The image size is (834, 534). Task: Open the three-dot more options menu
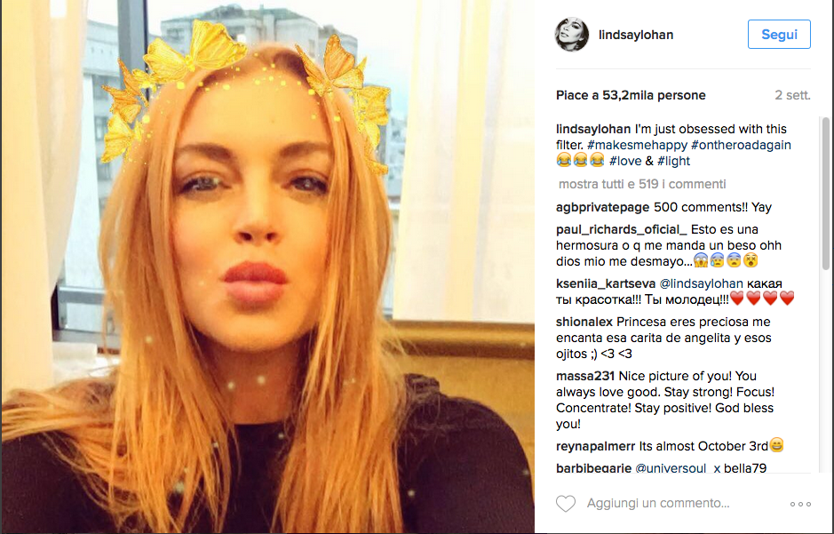coord(800,504)
